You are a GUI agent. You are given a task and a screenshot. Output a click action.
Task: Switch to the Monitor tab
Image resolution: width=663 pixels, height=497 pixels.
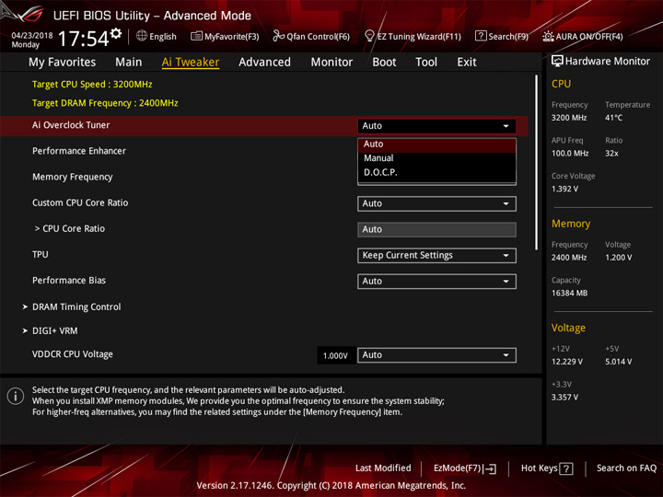[x=331, y=63]
